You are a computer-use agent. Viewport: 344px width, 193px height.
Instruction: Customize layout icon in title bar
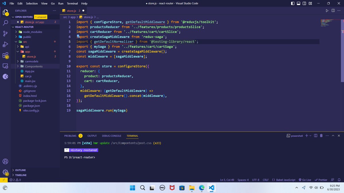311,3
